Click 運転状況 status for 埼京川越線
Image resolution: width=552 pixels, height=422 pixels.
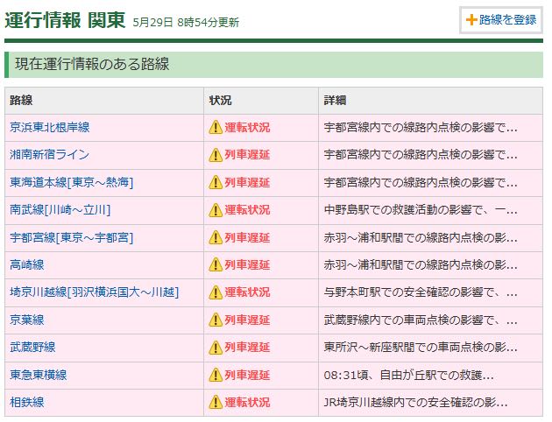click(x=247, y=292)
